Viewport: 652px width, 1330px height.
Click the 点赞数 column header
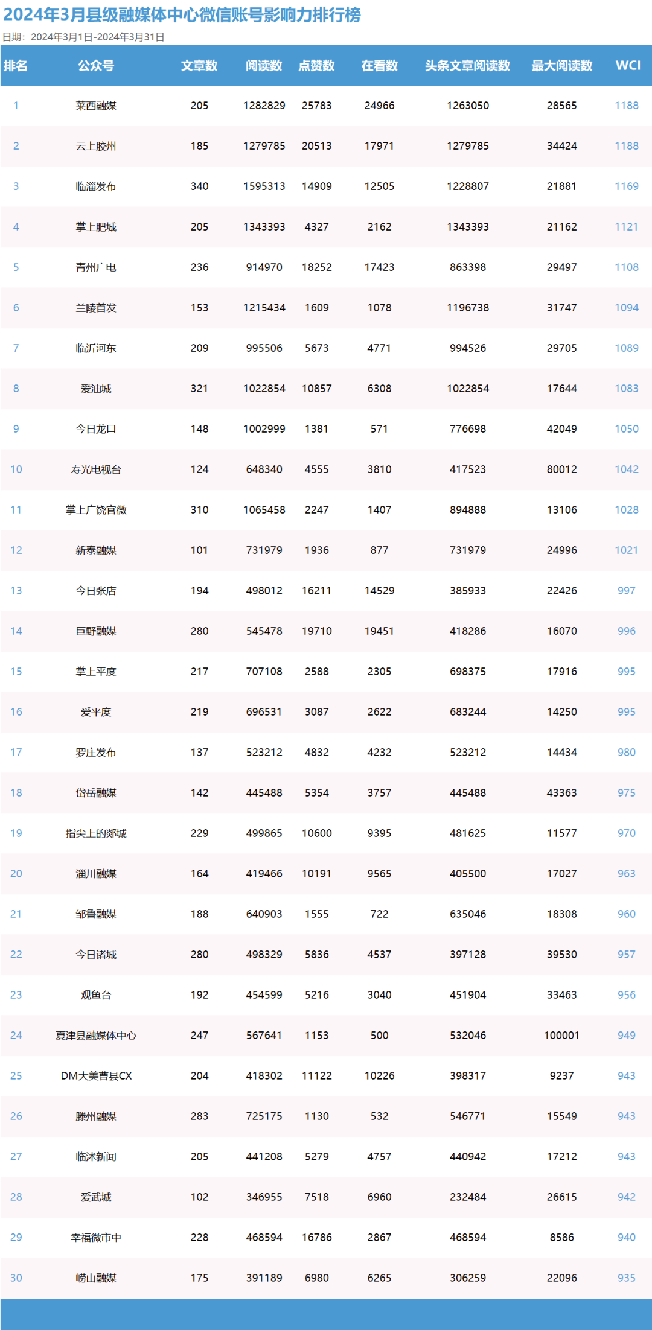coord(316,66)
